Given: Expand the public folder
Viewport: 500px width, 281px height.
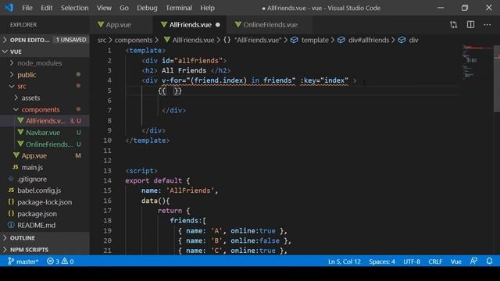Looking at the screenshot, I should point(45,75).
